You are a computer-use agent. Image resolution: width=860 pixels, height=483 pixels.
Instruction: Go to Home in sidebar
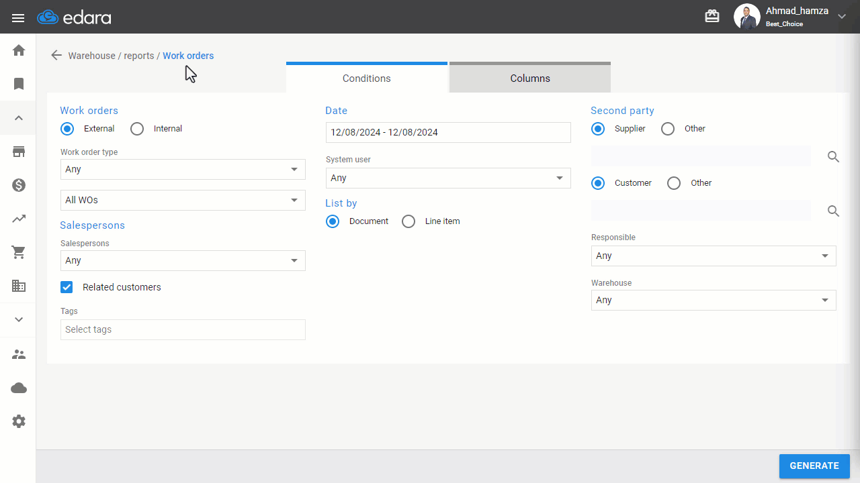[19, 50]
